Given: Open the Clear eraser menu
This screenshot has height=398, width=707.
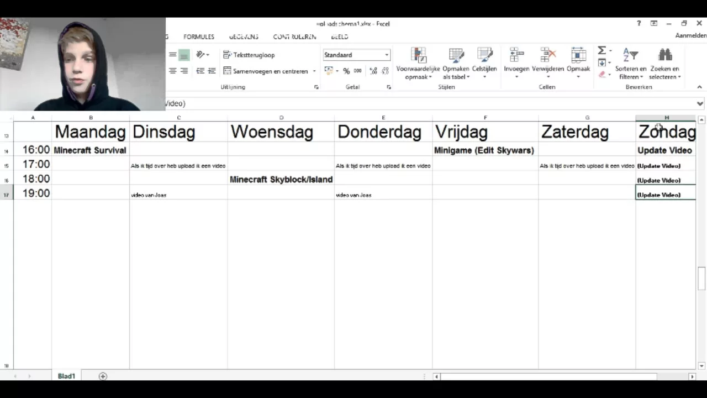Looking at the screenshot, I should [604, 75].
